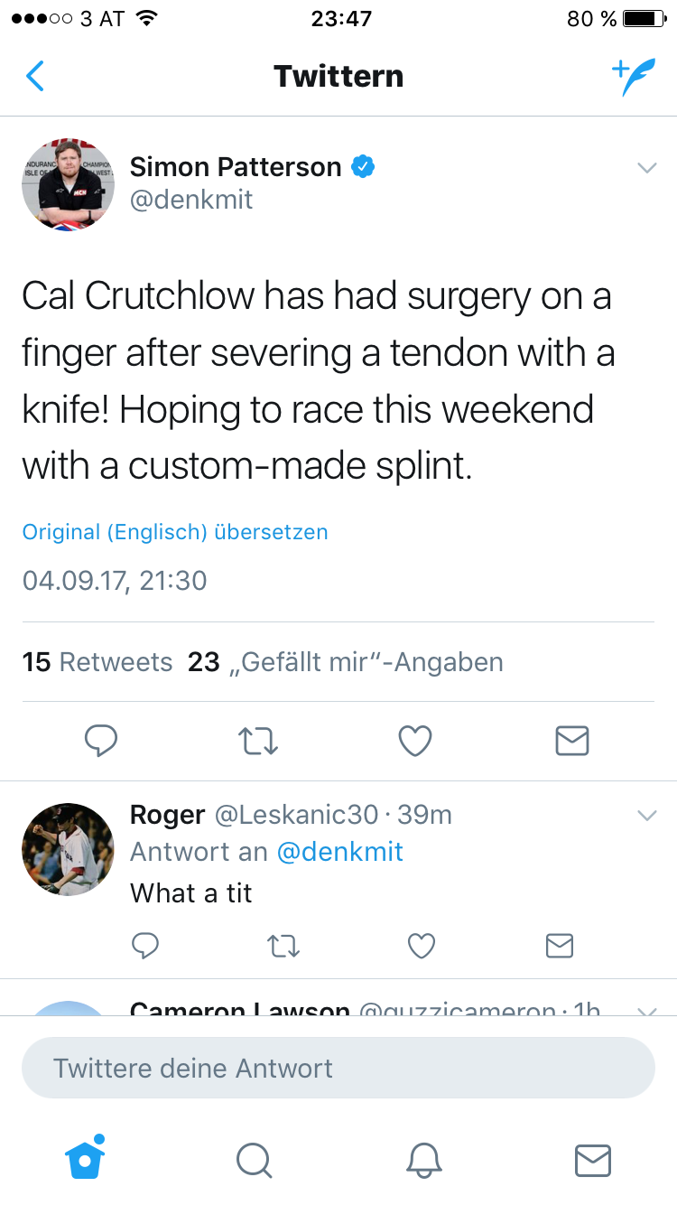
Task: Tap 'Original (Englisch) übersetzen' link
Action: point(175,532)
